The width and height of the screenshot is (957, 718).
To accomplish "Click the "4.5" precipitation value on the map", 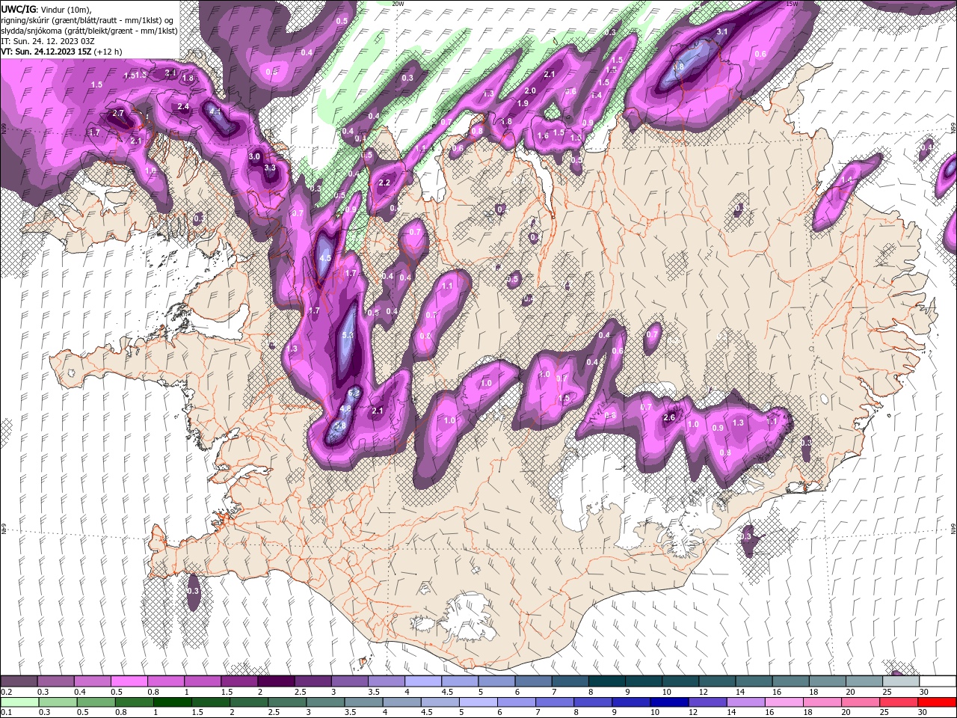I will pos(325,258).
